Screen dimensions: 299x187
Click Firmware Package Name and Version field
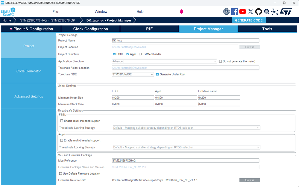[185, 167]
